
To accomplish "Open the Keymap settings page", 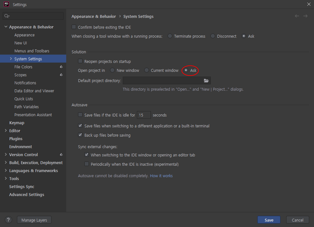I will (17, 123).
